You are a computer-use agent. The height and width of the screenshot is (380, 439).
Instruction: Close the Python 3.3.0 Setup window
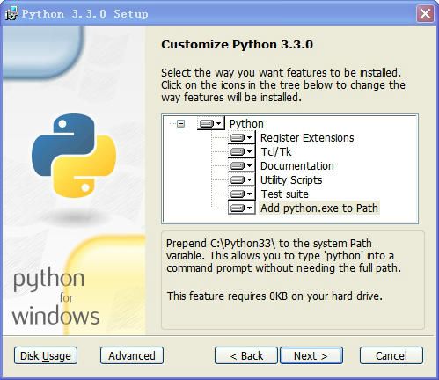pos(425,13)
